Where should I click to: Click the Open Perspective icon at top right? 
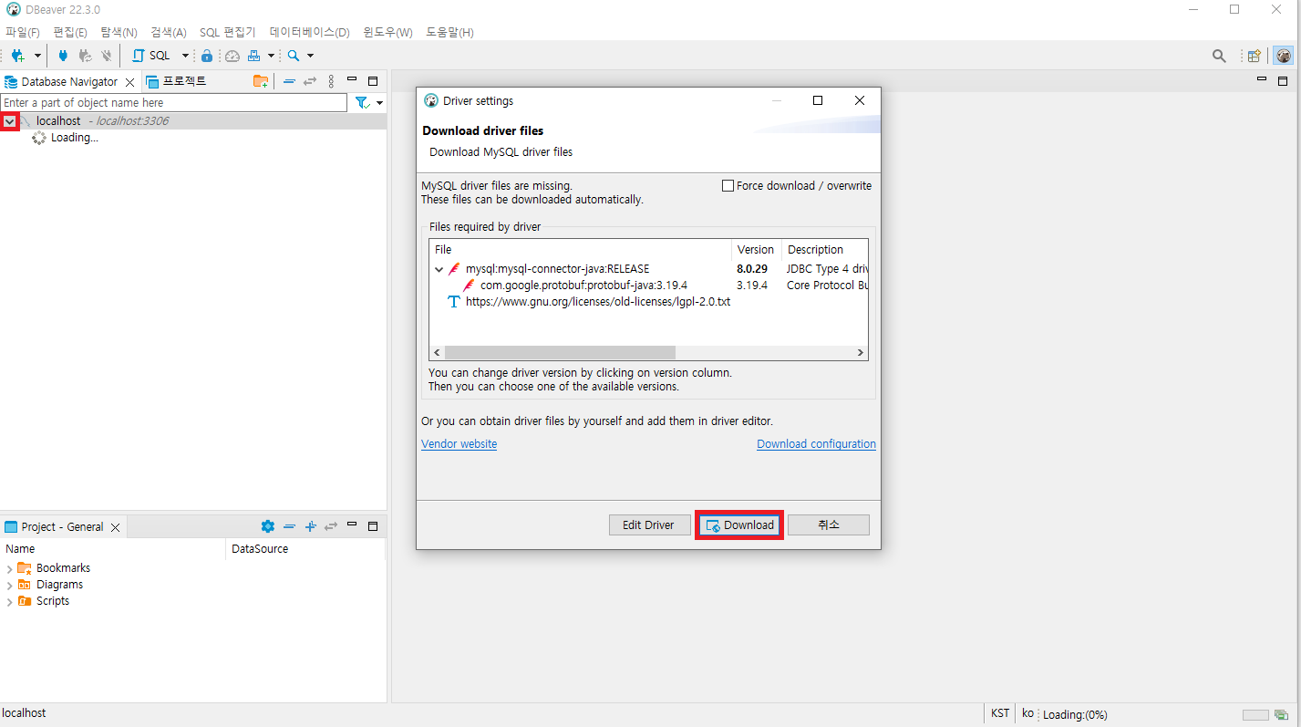tap(1255, 56)
